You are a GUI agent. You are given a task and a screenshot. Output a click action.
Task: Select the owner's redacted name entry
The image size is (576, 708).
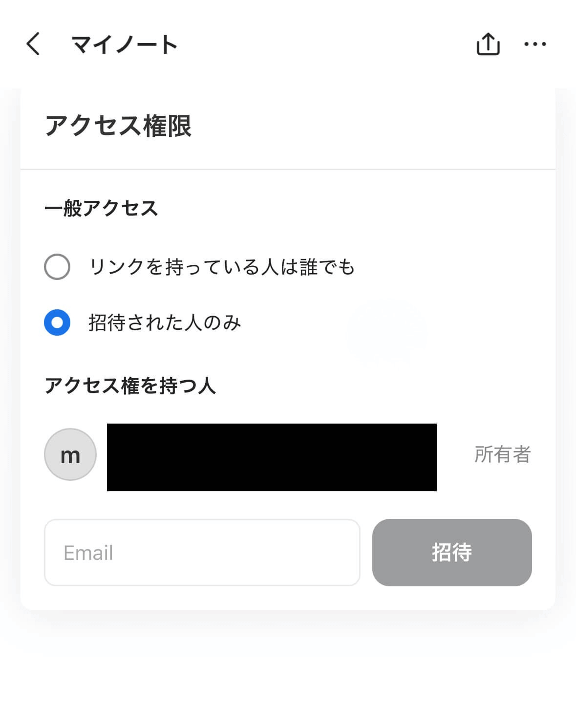click(x=272, y=457)
